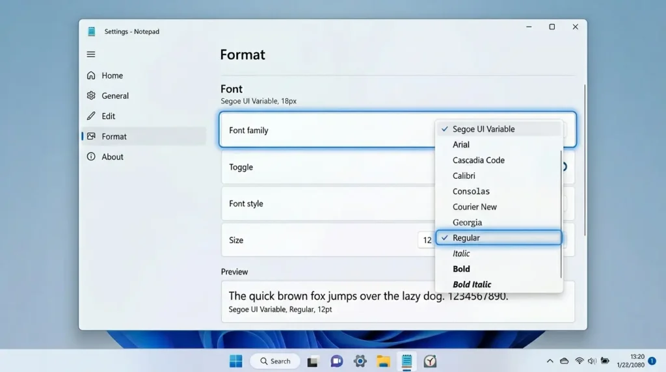The image size is (666, 372).
Task: Choose Segoe UI Variable font
Action: tap(499, 129)
